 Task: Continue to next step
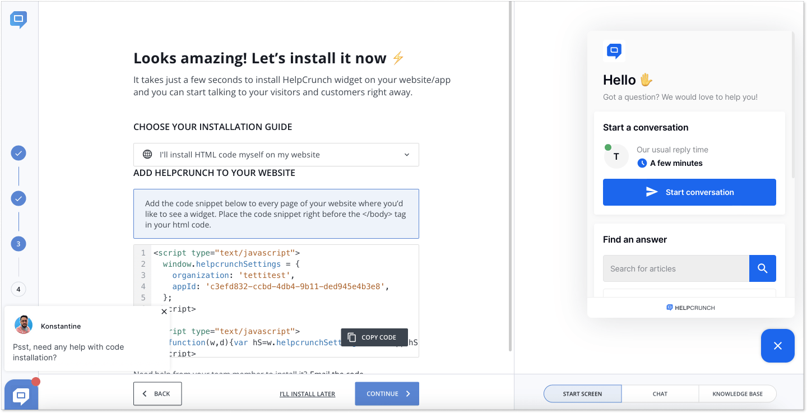[387, 393]
